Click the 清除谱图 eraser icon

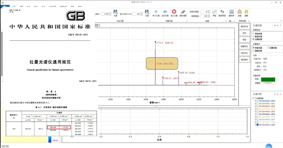point(183,12)
